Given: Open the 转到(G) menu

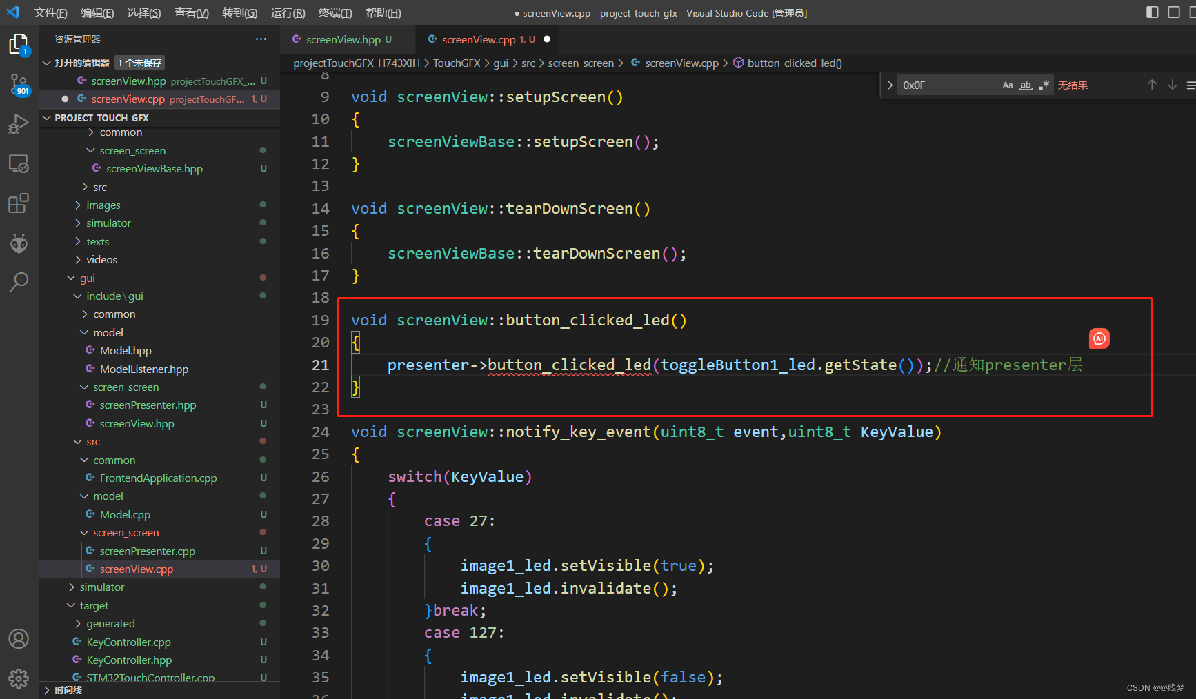Looking at the screenshot, I should (239, 12).
